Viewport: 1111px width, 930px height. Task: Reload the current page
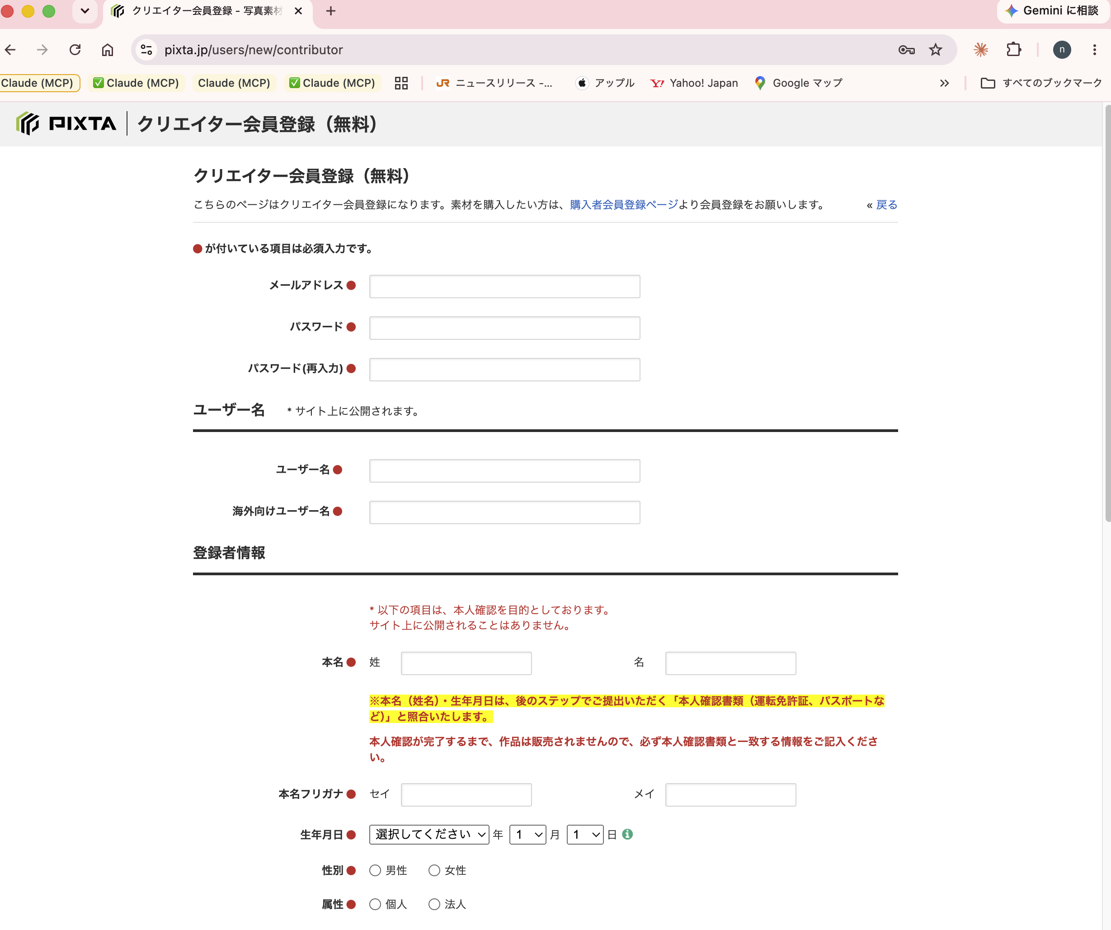point(75,50)
